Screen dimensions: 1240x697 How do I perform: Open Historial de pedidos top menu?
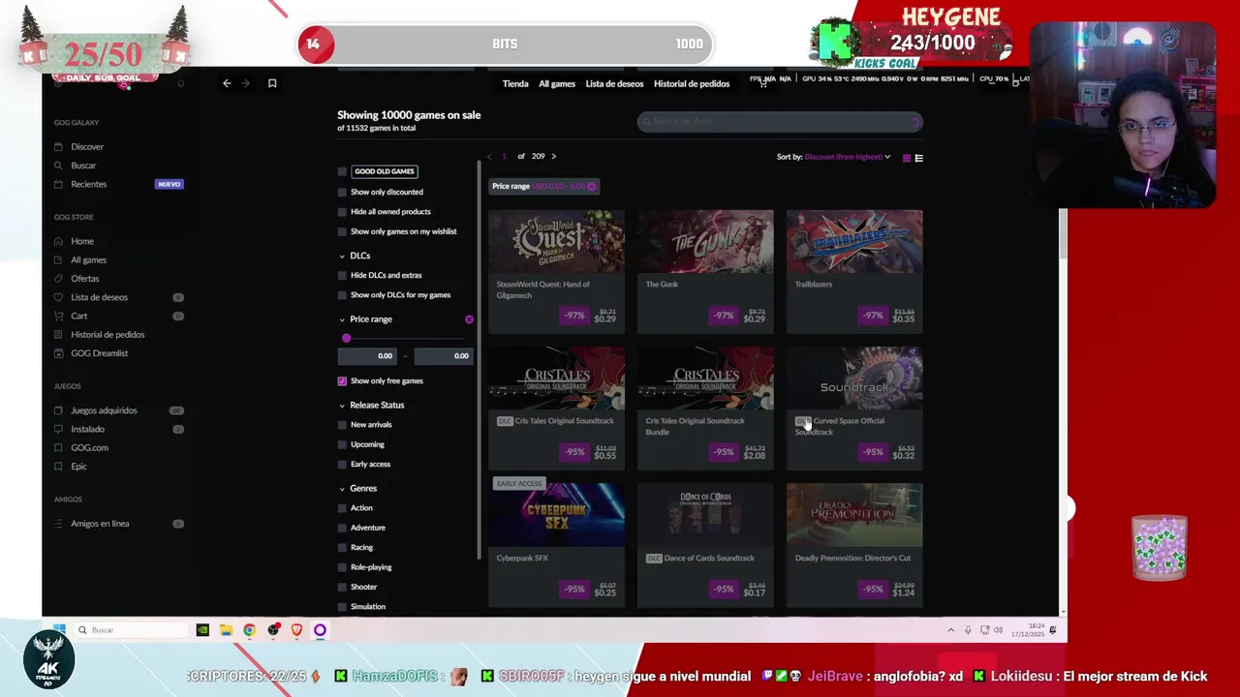pyautogui.click(x=692, y=84)
